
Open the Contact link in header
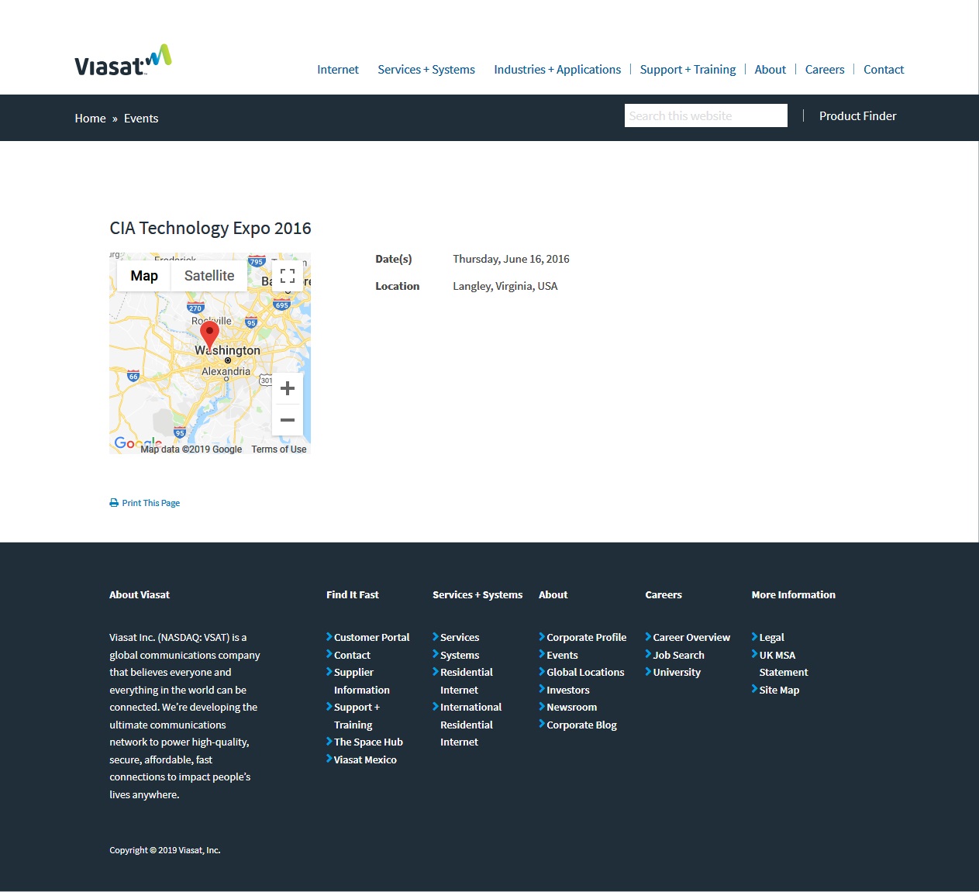pos(884,70)
